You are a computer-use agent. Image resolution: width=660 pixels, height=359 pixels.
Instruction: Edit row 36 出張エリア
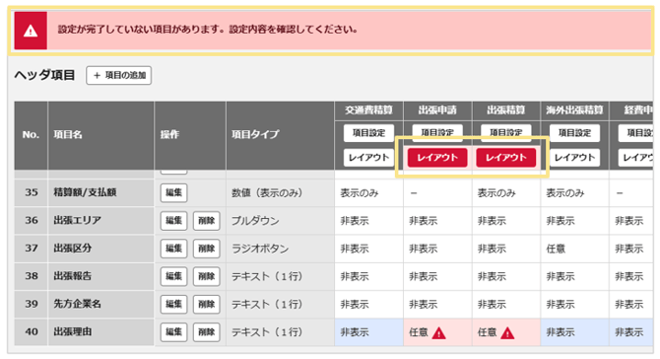tap(173, 221)
